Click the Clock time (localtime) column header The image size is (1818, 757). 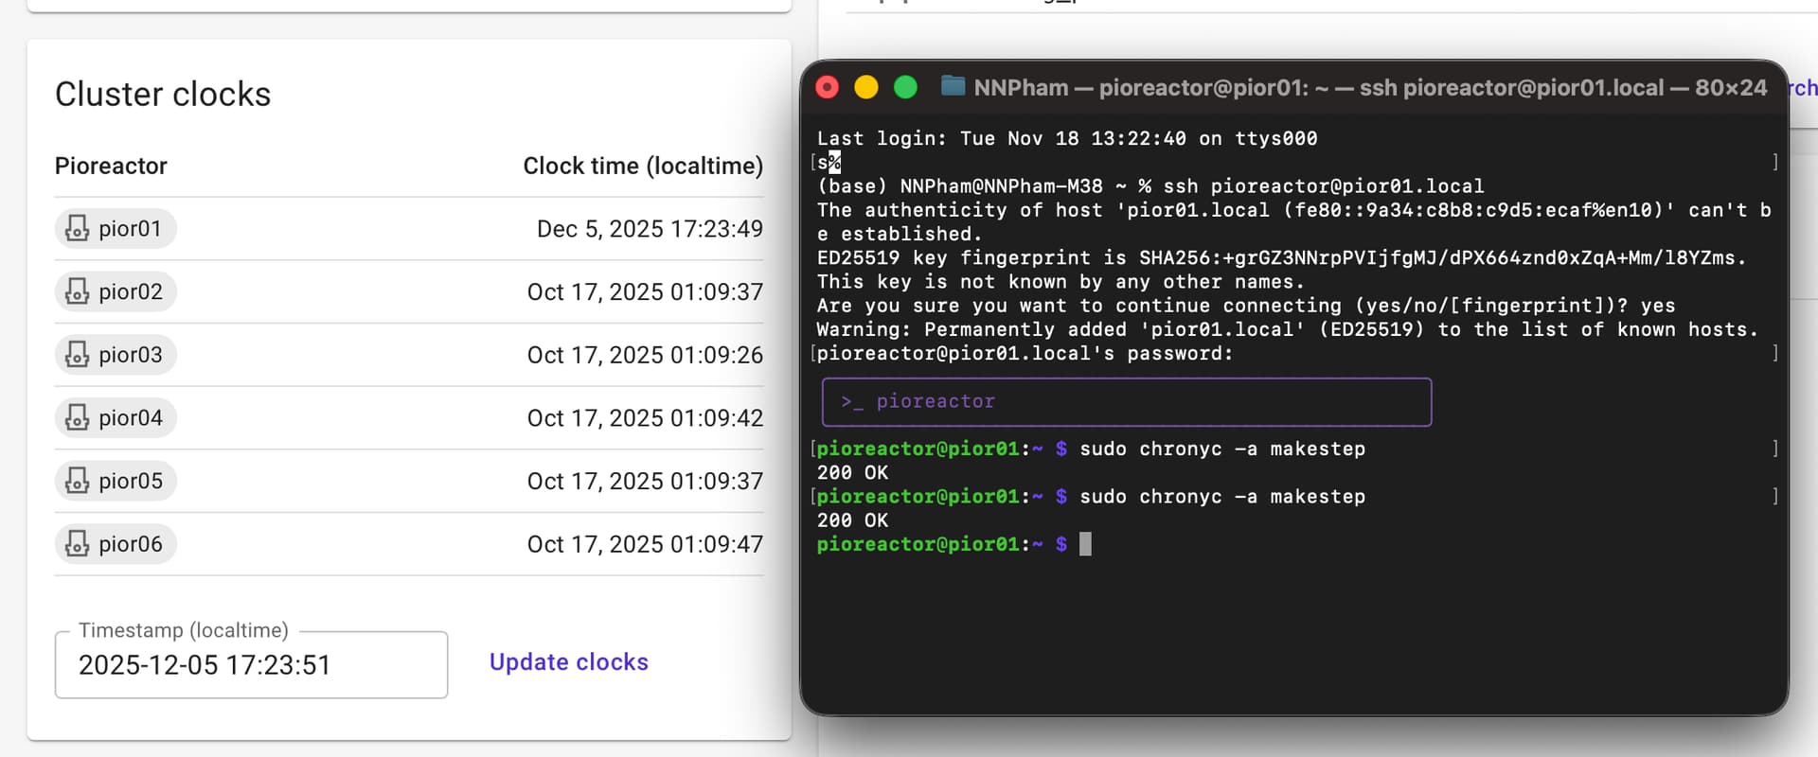(643, 166)
